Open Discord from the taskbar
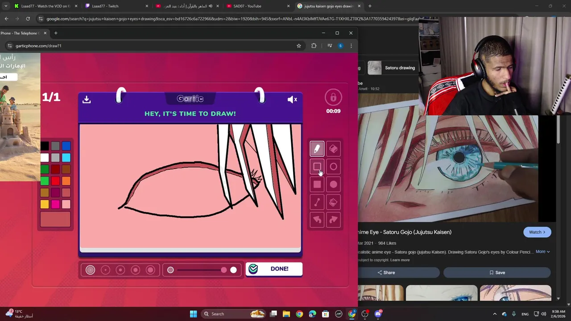Image resolution: width=571 pixels, height=321 pixels. [378, 314]
